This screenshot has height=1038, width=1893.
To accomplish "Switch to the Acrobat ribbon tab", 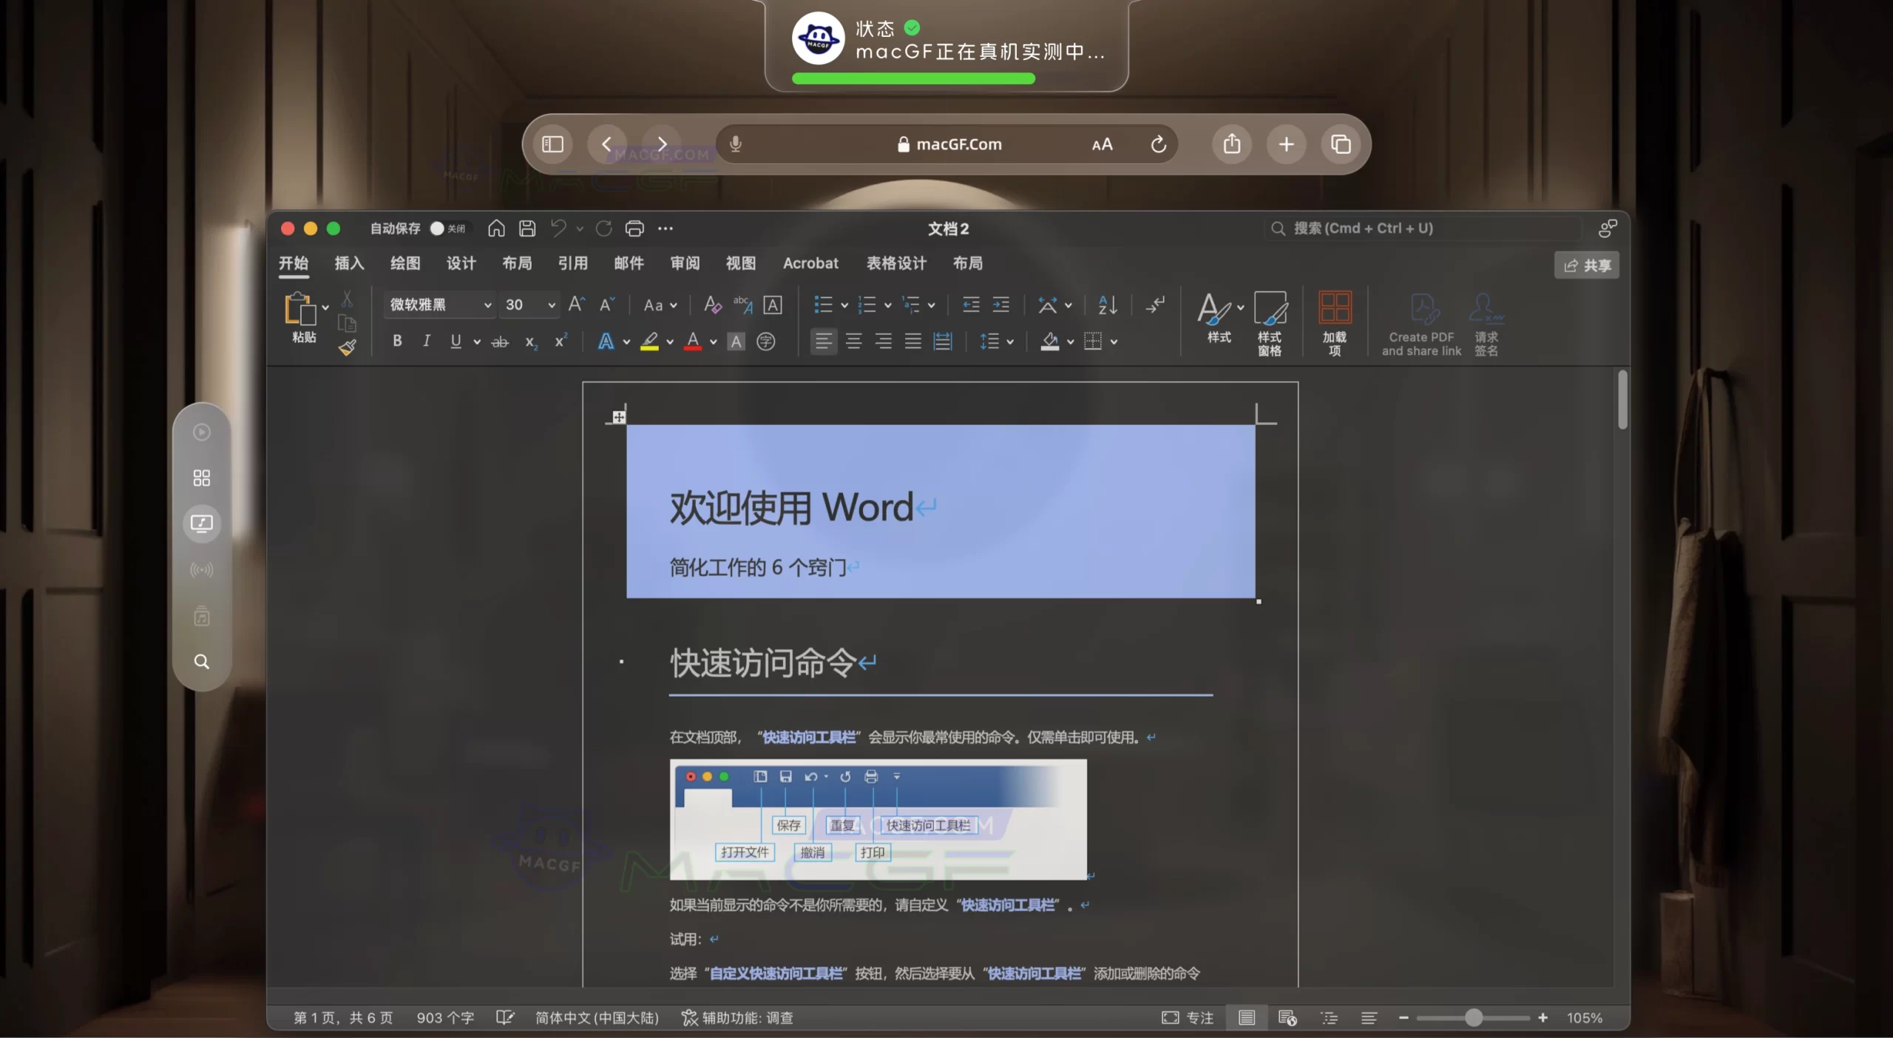I will pos(810,263).
